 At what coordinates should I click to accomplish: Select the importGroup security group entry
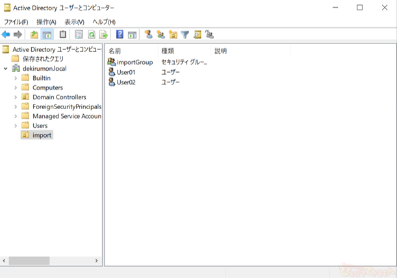pos(134,62)
